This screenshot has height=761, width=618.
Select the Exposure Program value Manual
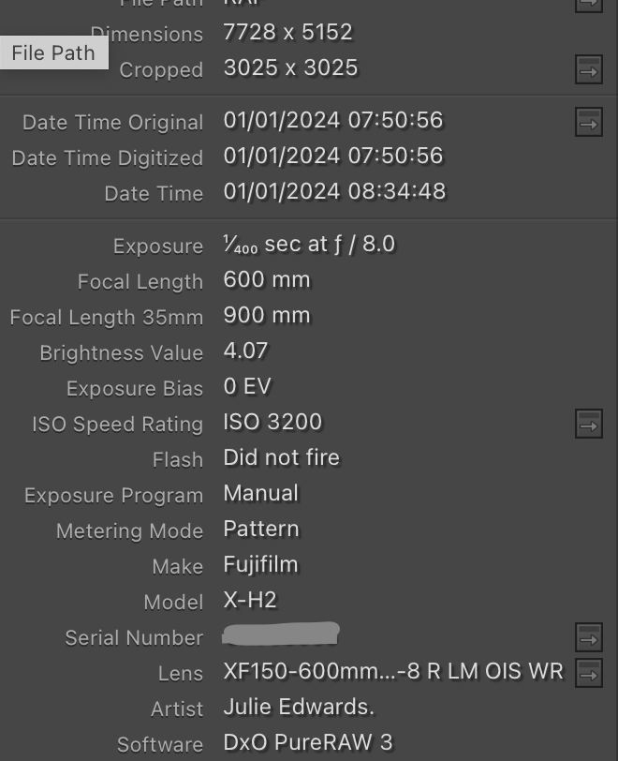(x=260, y=494)
